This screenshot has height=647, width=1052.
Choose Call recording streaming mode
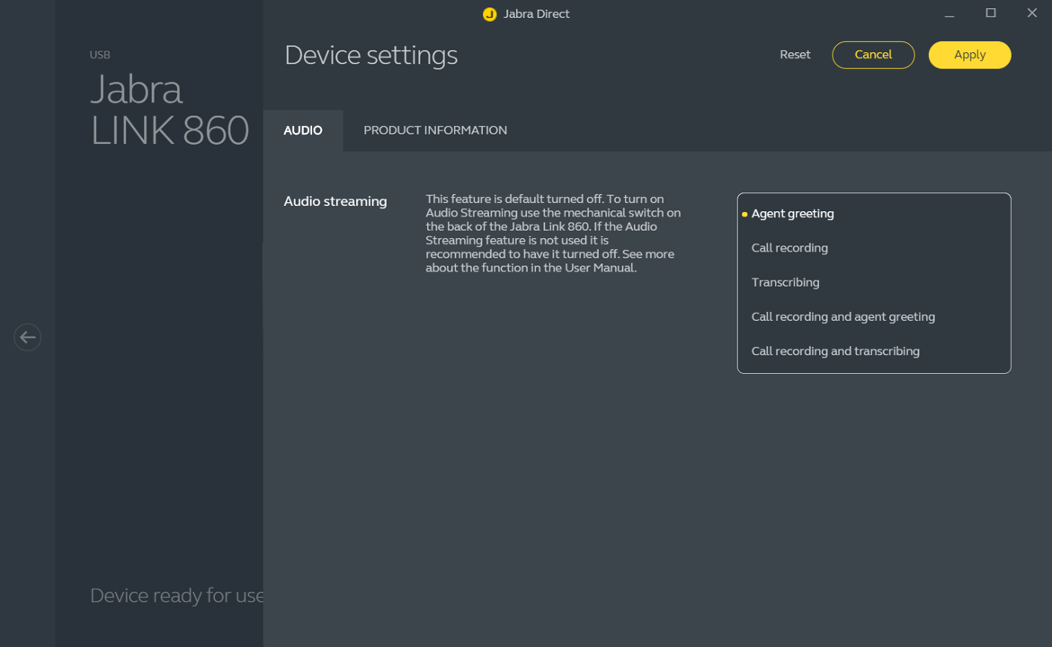point(789,248)
